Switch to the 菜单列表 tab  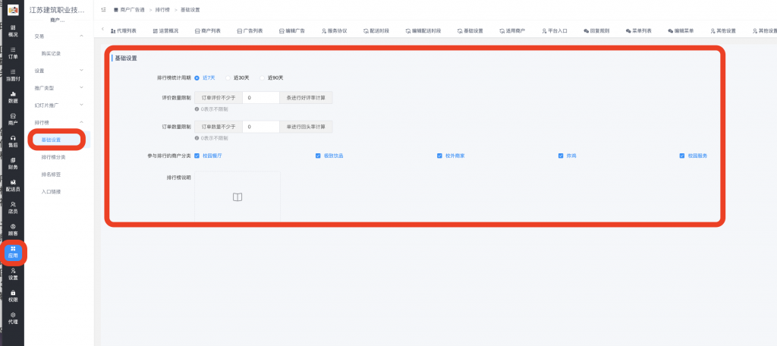point(639,31)
